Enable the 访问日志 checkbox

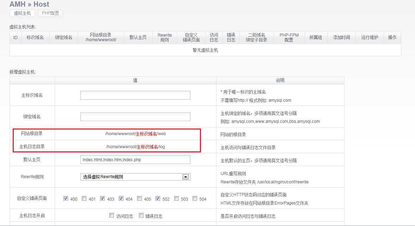pyautogui.click(x=112, y=215)
